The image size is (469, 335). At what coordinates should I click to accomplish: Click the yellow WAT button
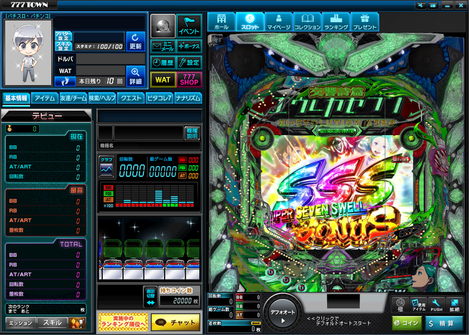(x=163, y=80)
